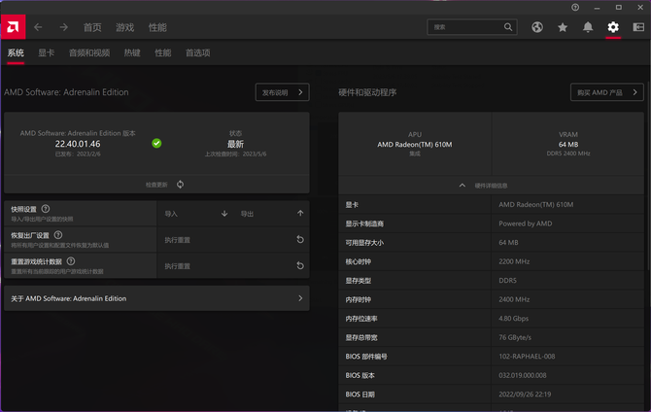Click the Powered by AMD value
Image resolution: width=651 pixels, height=412 pixels.
pos(526,223)
